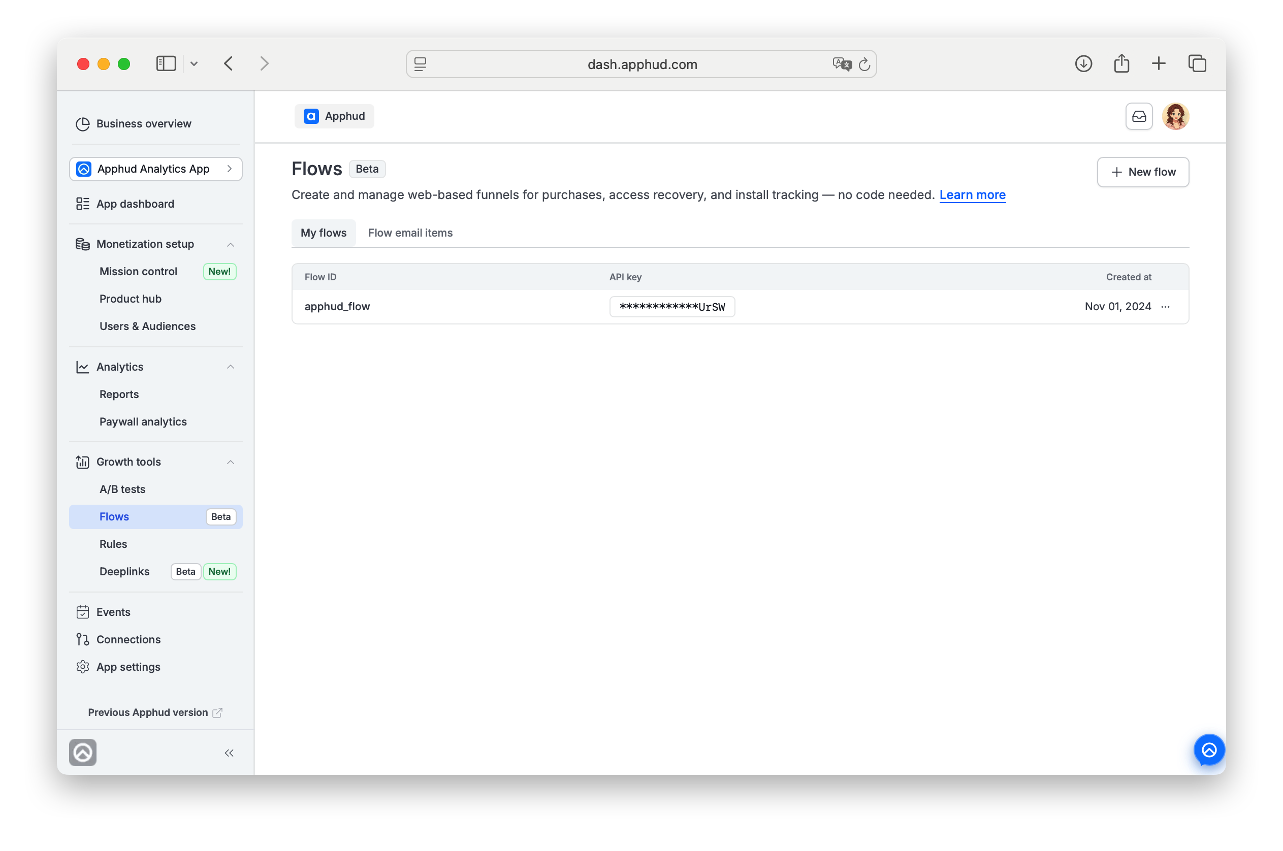The image size is (1283, 851).
Task: Open Safari downloads icon
Action: [x=1084, y=63]
